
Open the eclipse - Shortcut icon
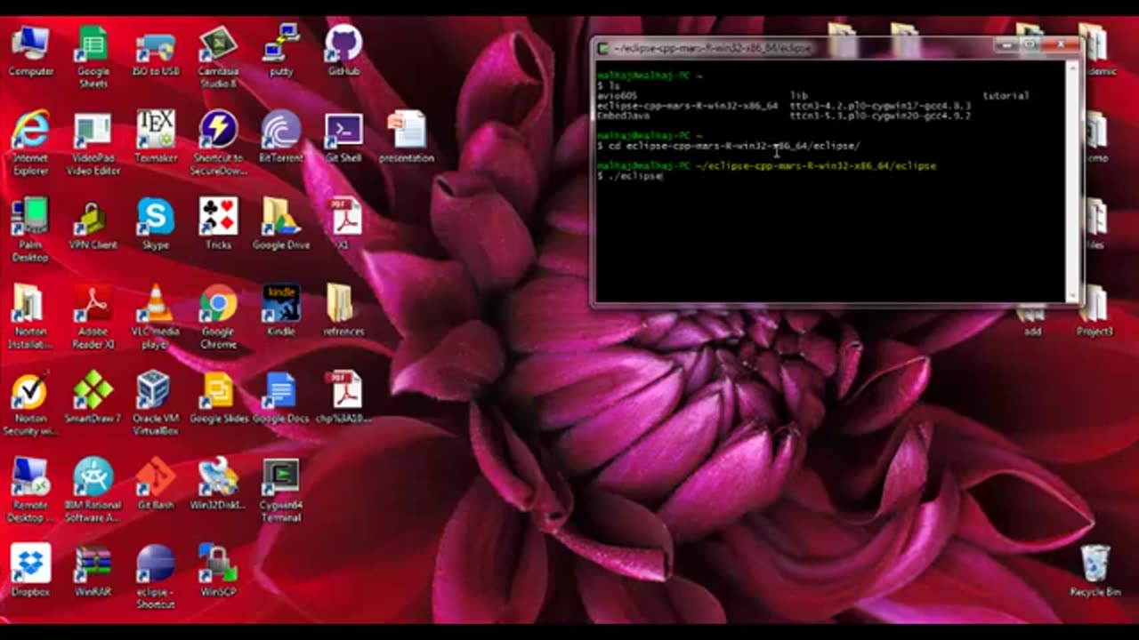coord(156,577)
